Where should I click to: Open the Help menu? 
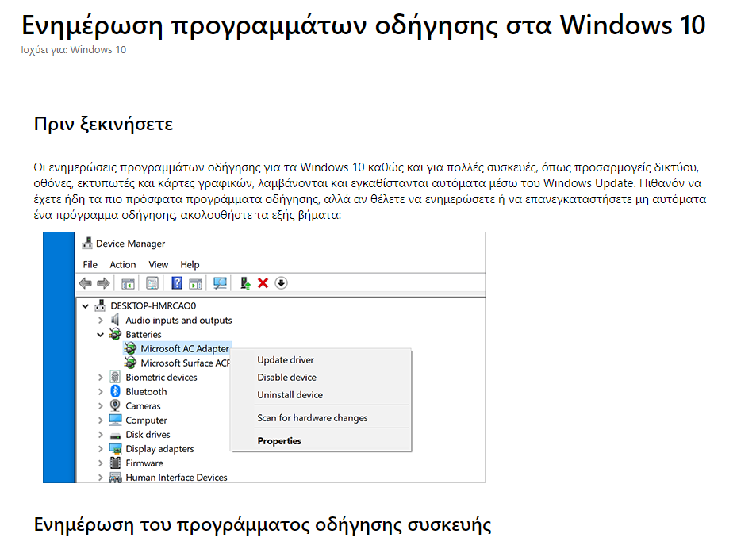(x=190, y=265)
